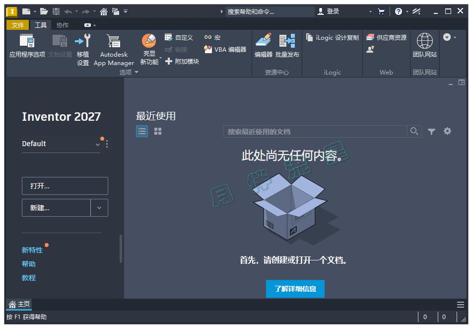Image resolution: width=473 pixels, height=329 pixels.
Task: Switch recent files to list view
Action: [x=142, y=131]
